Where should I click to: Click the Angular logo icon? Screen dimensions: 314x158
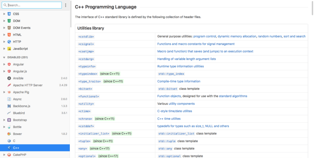(x=9, y=64)
